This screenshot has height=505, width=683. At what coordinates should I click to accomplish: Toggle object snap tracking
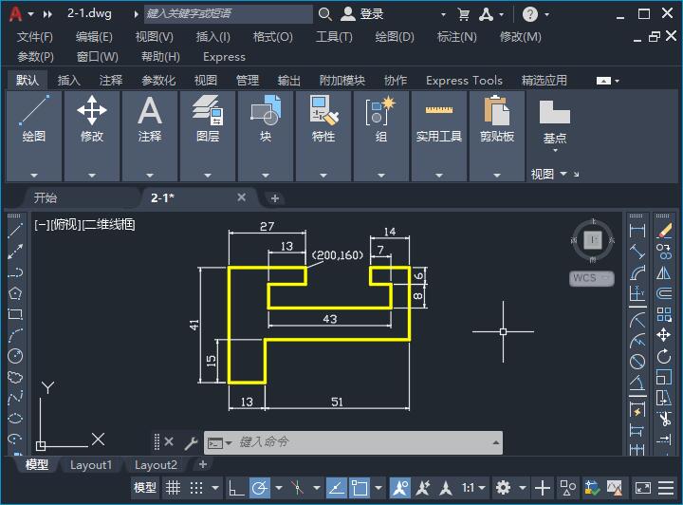(x=336, y=488)
